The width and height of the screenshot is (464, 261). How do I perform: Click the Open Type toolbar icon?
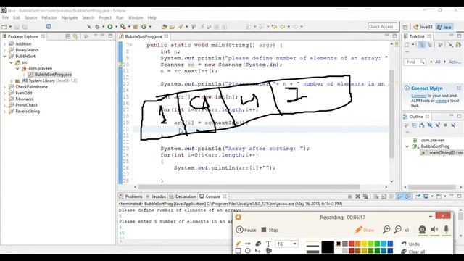click(165, 27)
